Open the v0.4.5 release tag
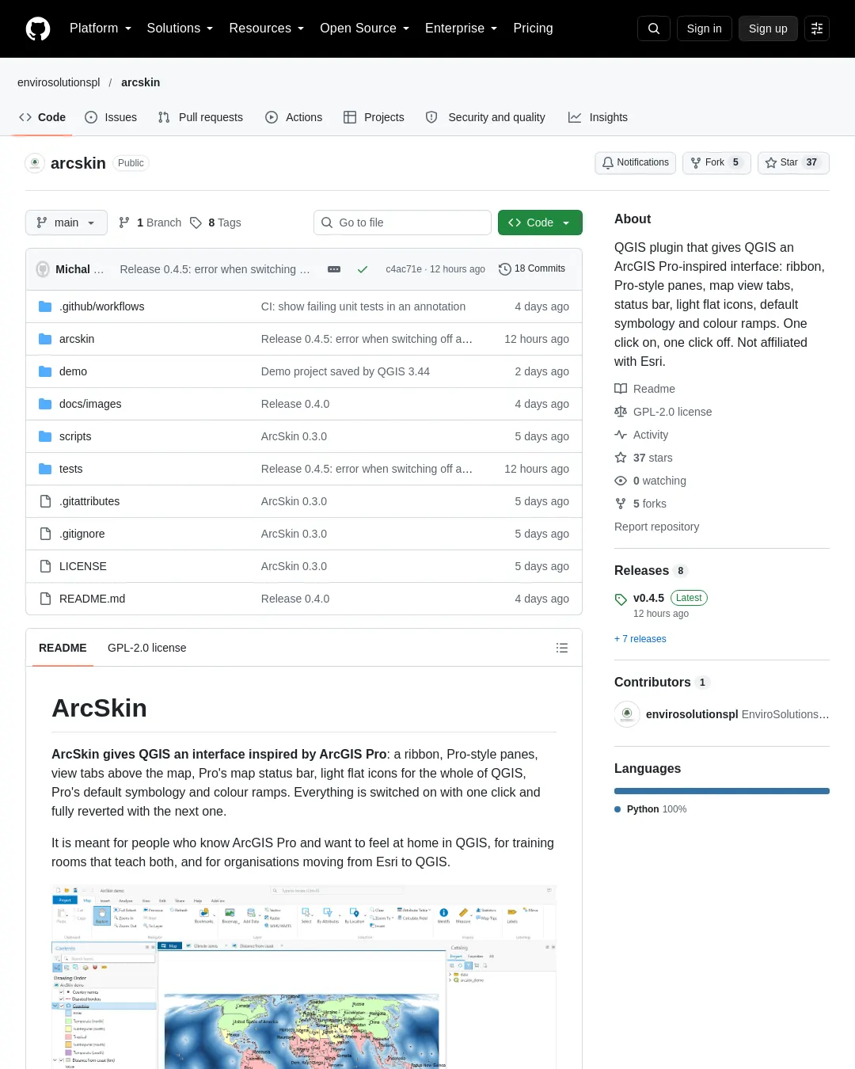This screenshot has width=855, height=1069. coord(648,598)
